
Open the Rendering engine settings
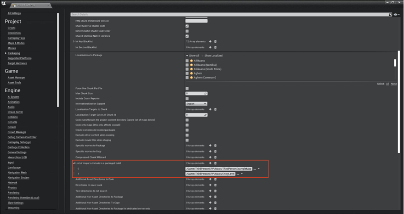pos(13,193)
